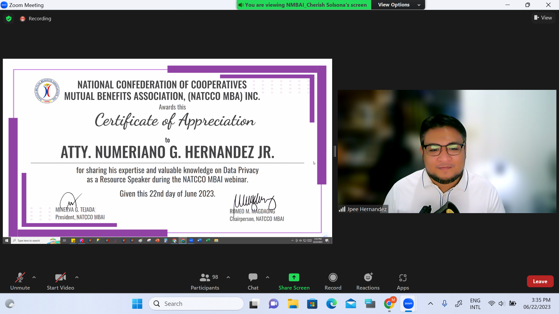
Task: Open the Zoom Apps panel
Action: coord(403,281)
